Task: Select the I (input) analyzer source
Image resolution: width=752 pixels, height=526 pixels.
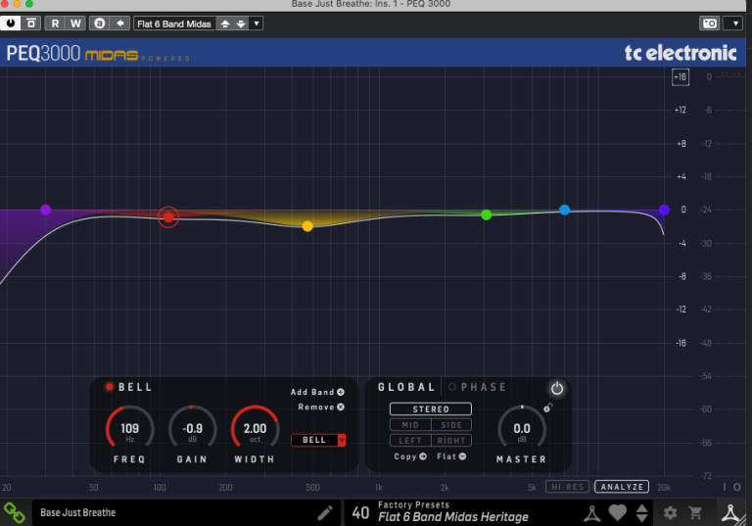Action: coord(725,487)
